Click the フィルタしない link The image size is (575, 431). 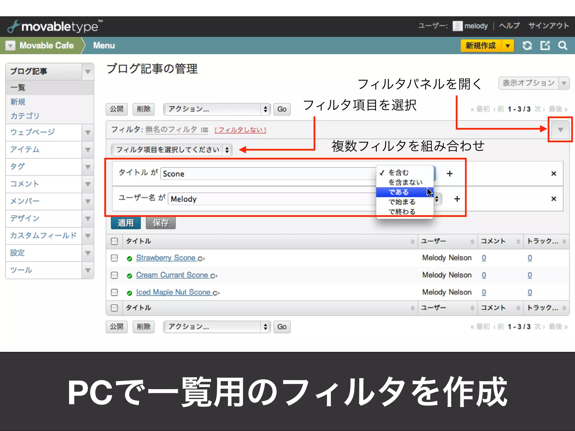point(240,130)
